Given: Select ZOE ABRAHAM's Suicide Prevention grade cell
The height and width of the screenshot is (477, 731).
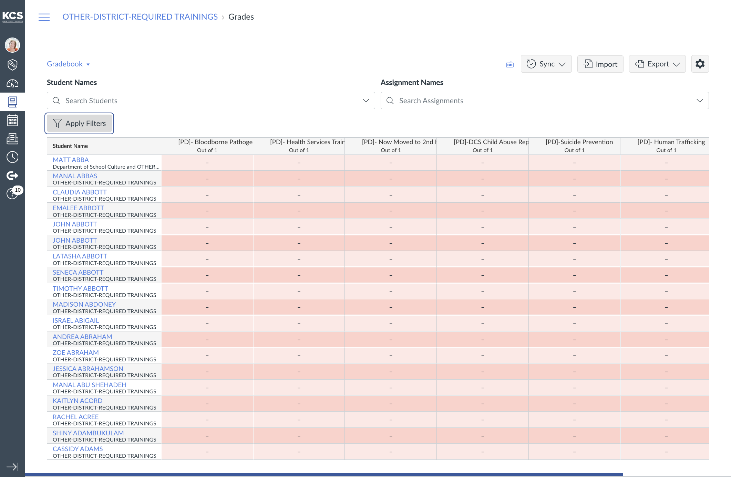Looking at the screenshot, I should (574, 355).
